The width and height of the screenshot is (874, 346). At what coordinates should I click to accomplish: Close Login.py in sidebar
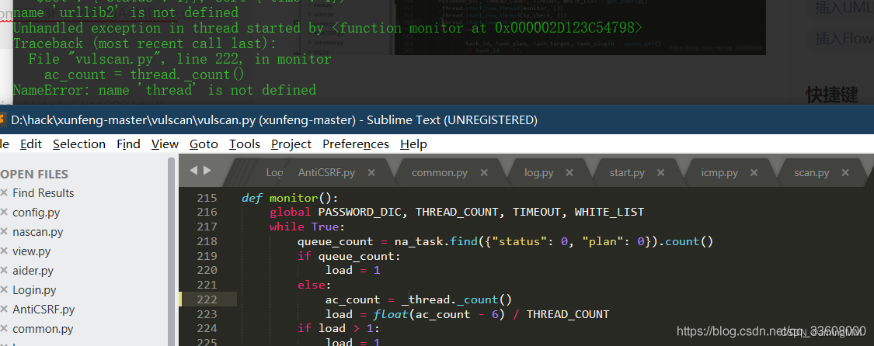pos(4,290)
